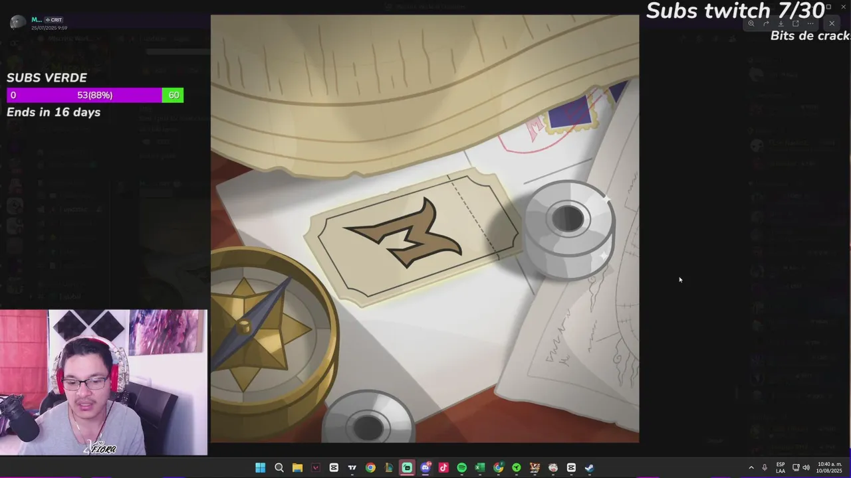Open orange game icon in taskbar

535,468
